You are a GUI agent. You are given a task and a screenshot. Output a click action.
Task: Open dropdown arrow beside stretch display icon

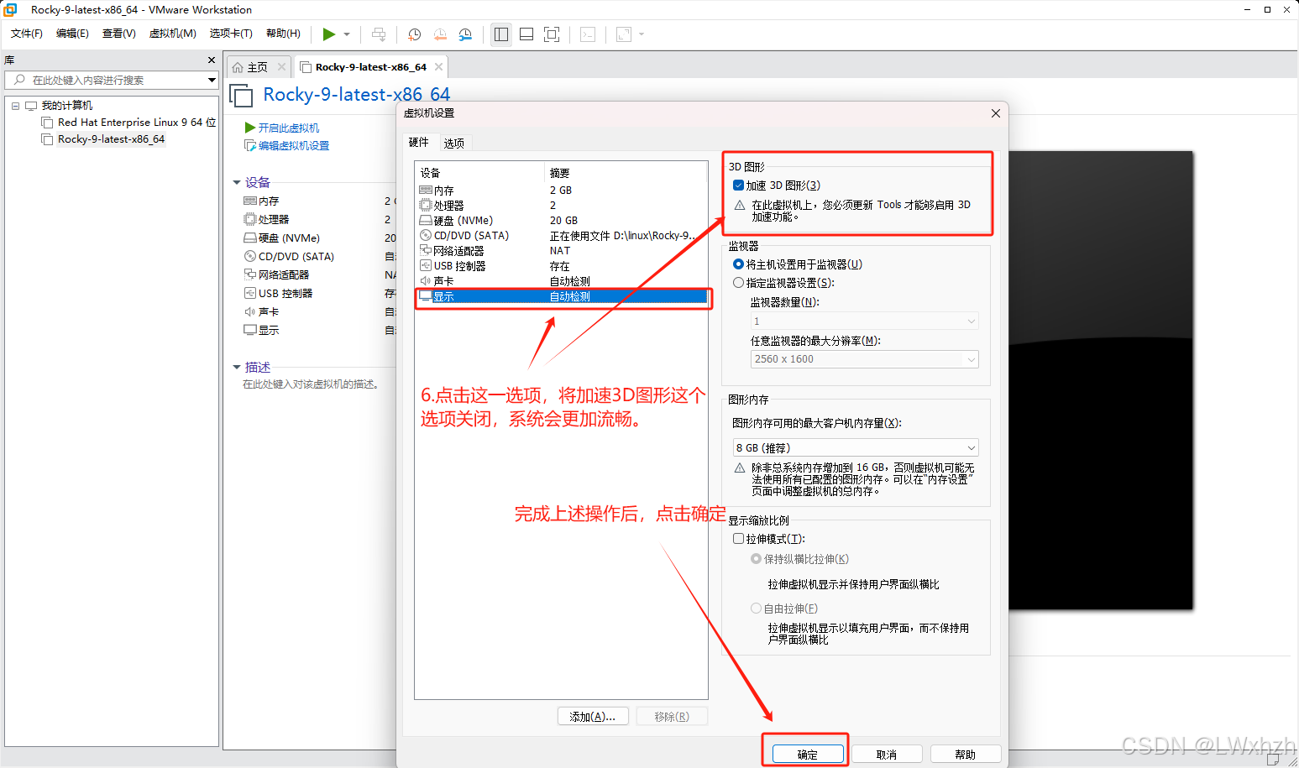pos(642,34)
